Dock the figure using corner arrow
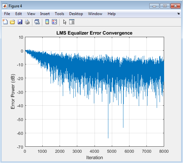Image resolution: width=183 pixels, height=163 pixels. click(x=179, y=14)
